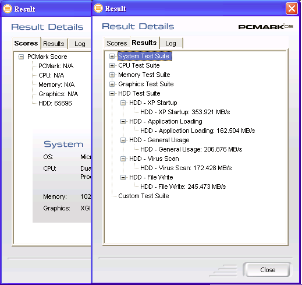Click the front Result window title icon
This screenshot has width=302, height=285.
[x=98, y=8]
